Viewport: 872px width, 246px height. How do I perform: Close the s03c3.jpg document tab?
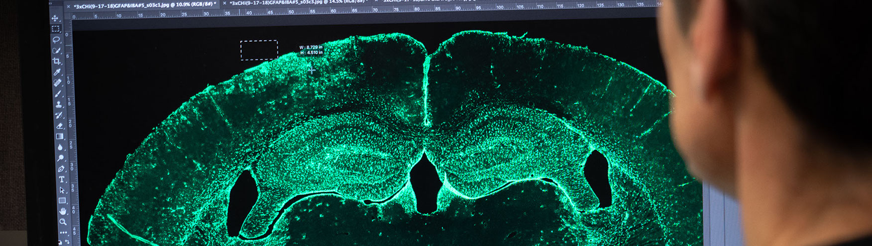(x=224, y=4)
